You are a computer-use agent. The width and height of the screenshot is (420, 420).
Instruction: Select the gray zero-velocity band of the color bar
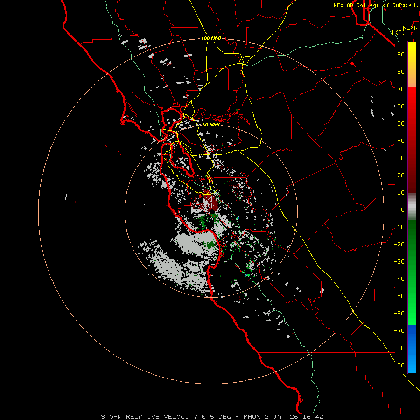pos(412,207)
